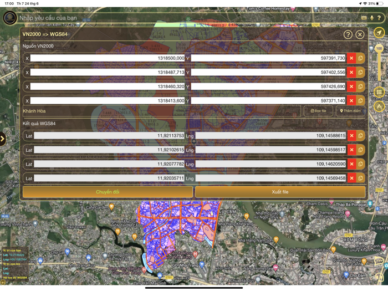Click the Chuyển đổi convert button
388x291 pixels.
(108, 192)
